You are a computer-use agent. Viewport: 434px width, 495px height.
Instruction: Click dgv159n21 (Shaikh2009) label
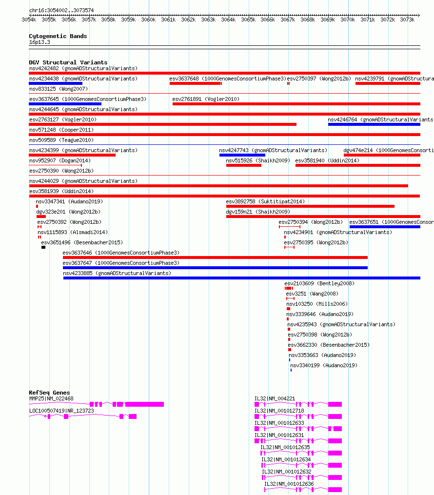258,212
